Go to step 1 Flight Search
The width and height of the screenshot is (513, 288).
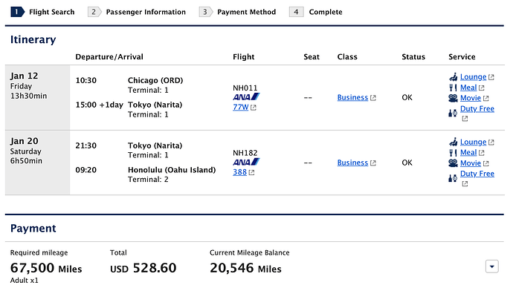(42, 12)
